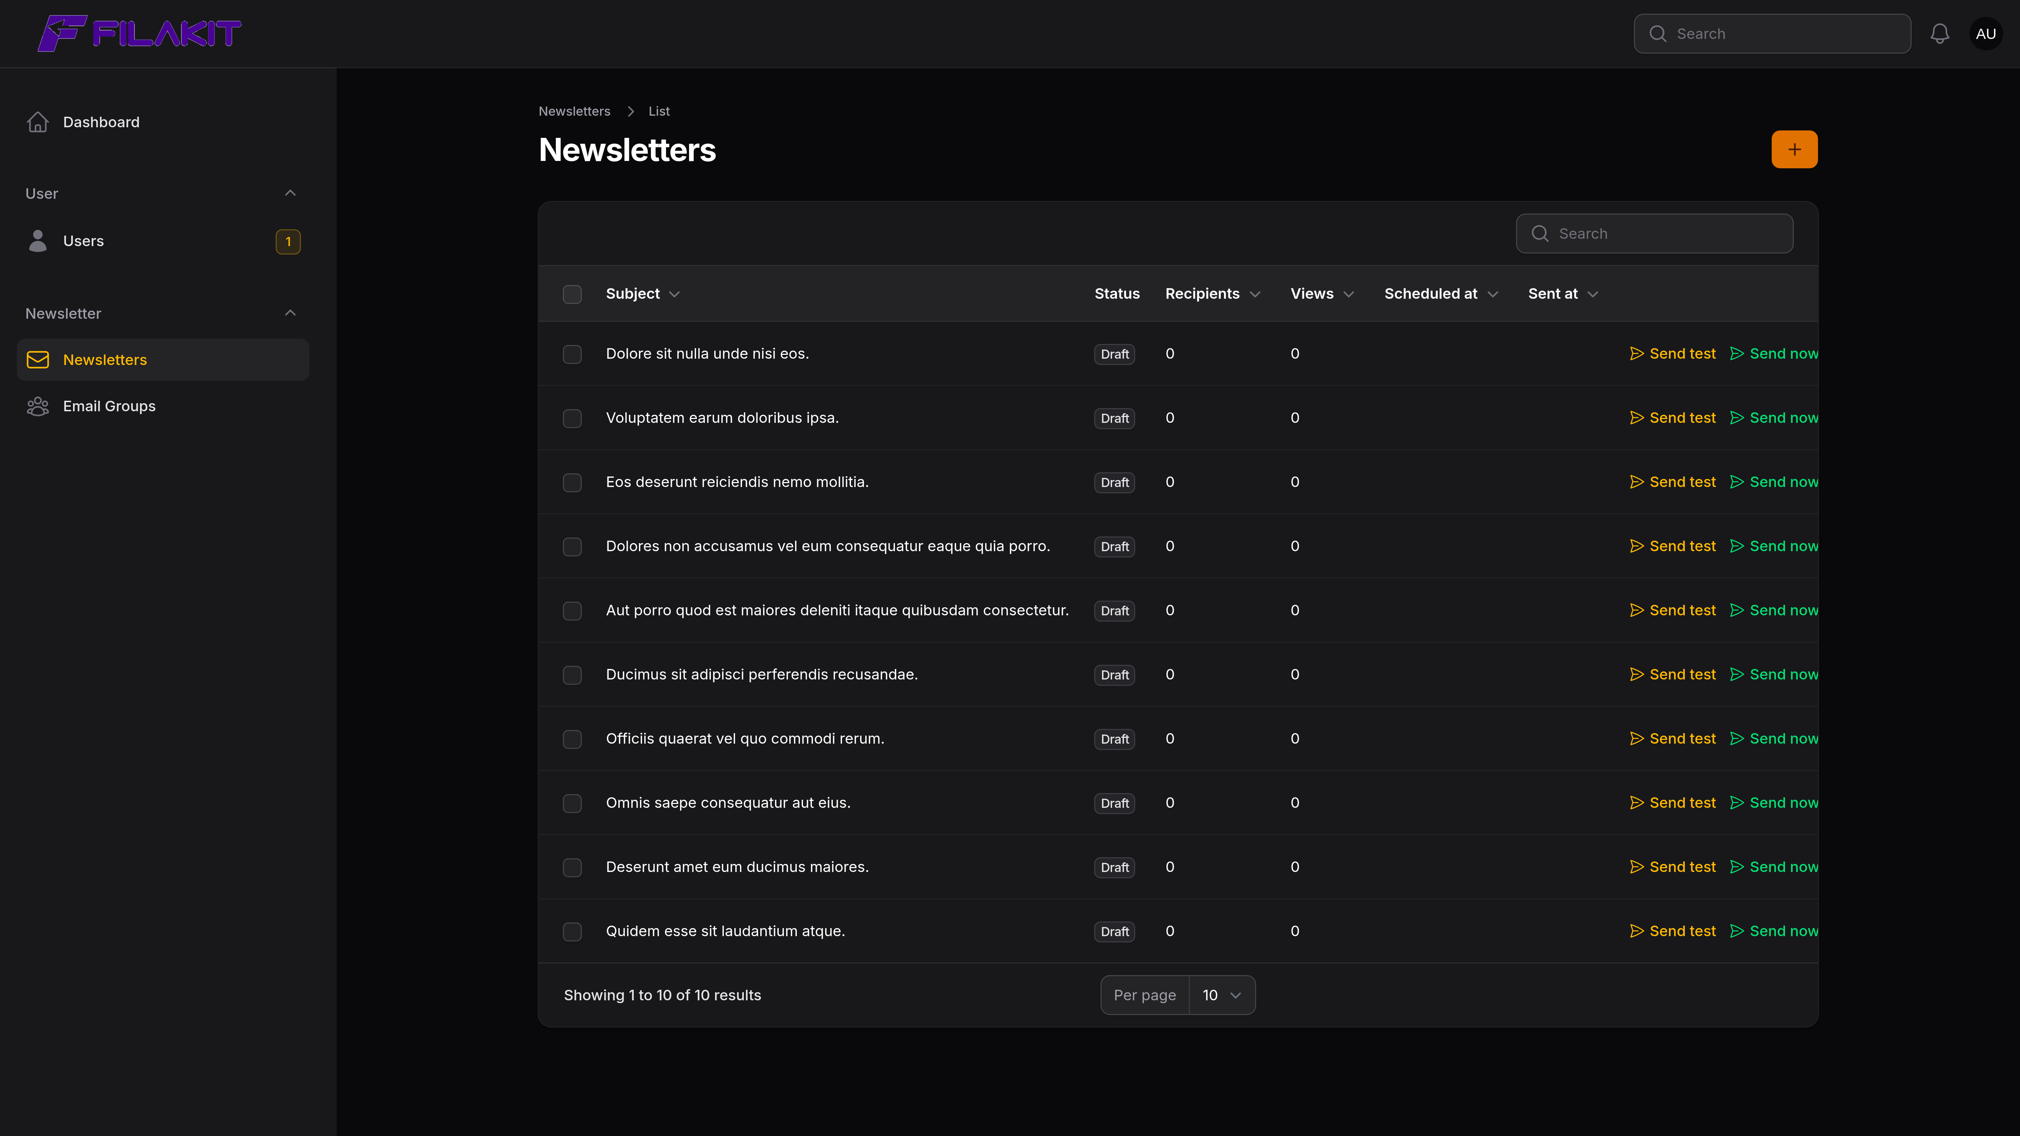Send now "Officiis quaerat vel quo commodi rerum."

click(x=1774, y=738)
